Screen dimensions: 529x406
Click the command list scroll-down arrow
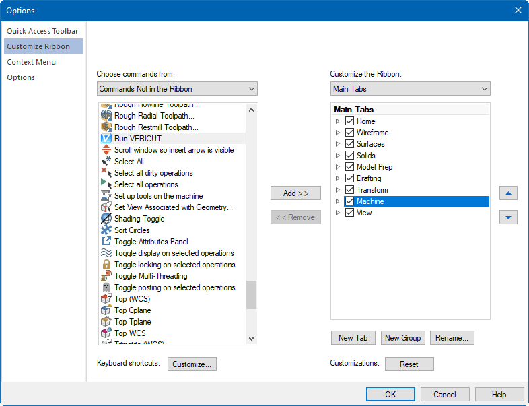coord(251,338)
